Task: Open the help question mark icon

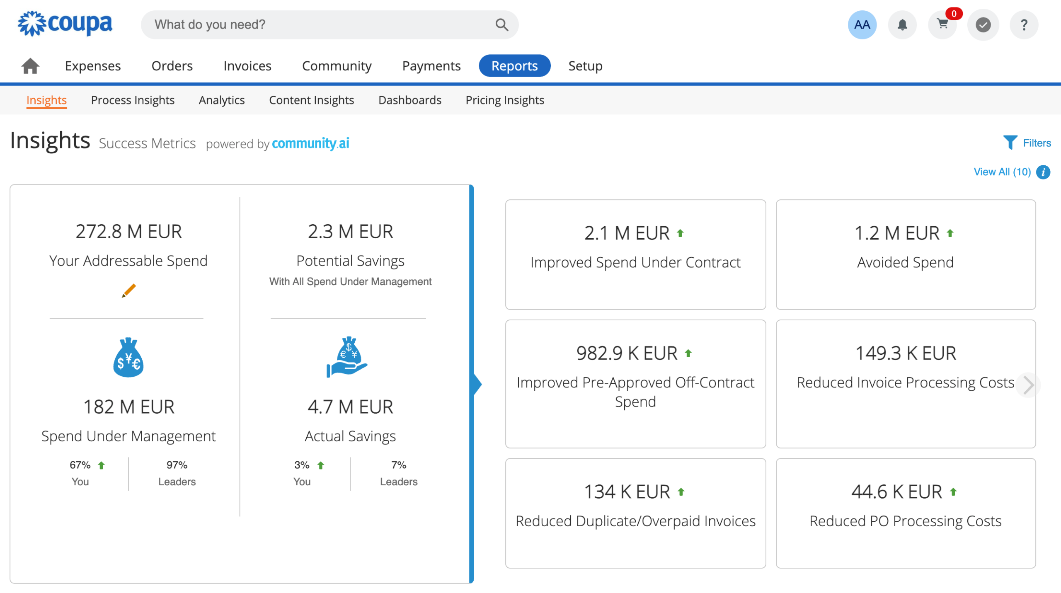Action: point(1024,25)
